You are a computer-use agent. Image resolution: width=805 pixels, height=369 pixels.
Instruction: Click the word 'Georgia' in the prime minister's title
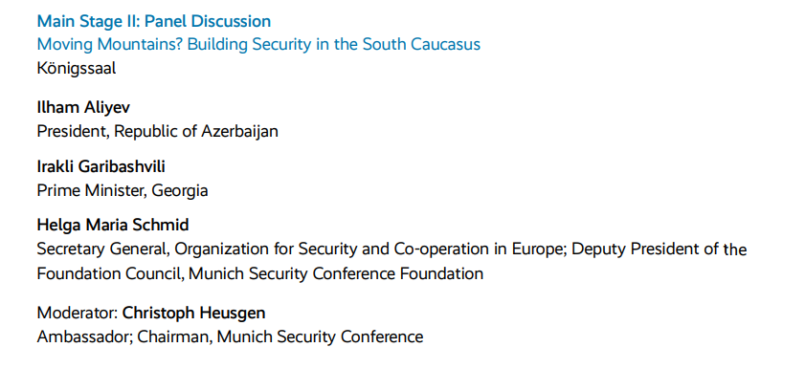coord(180,191)
